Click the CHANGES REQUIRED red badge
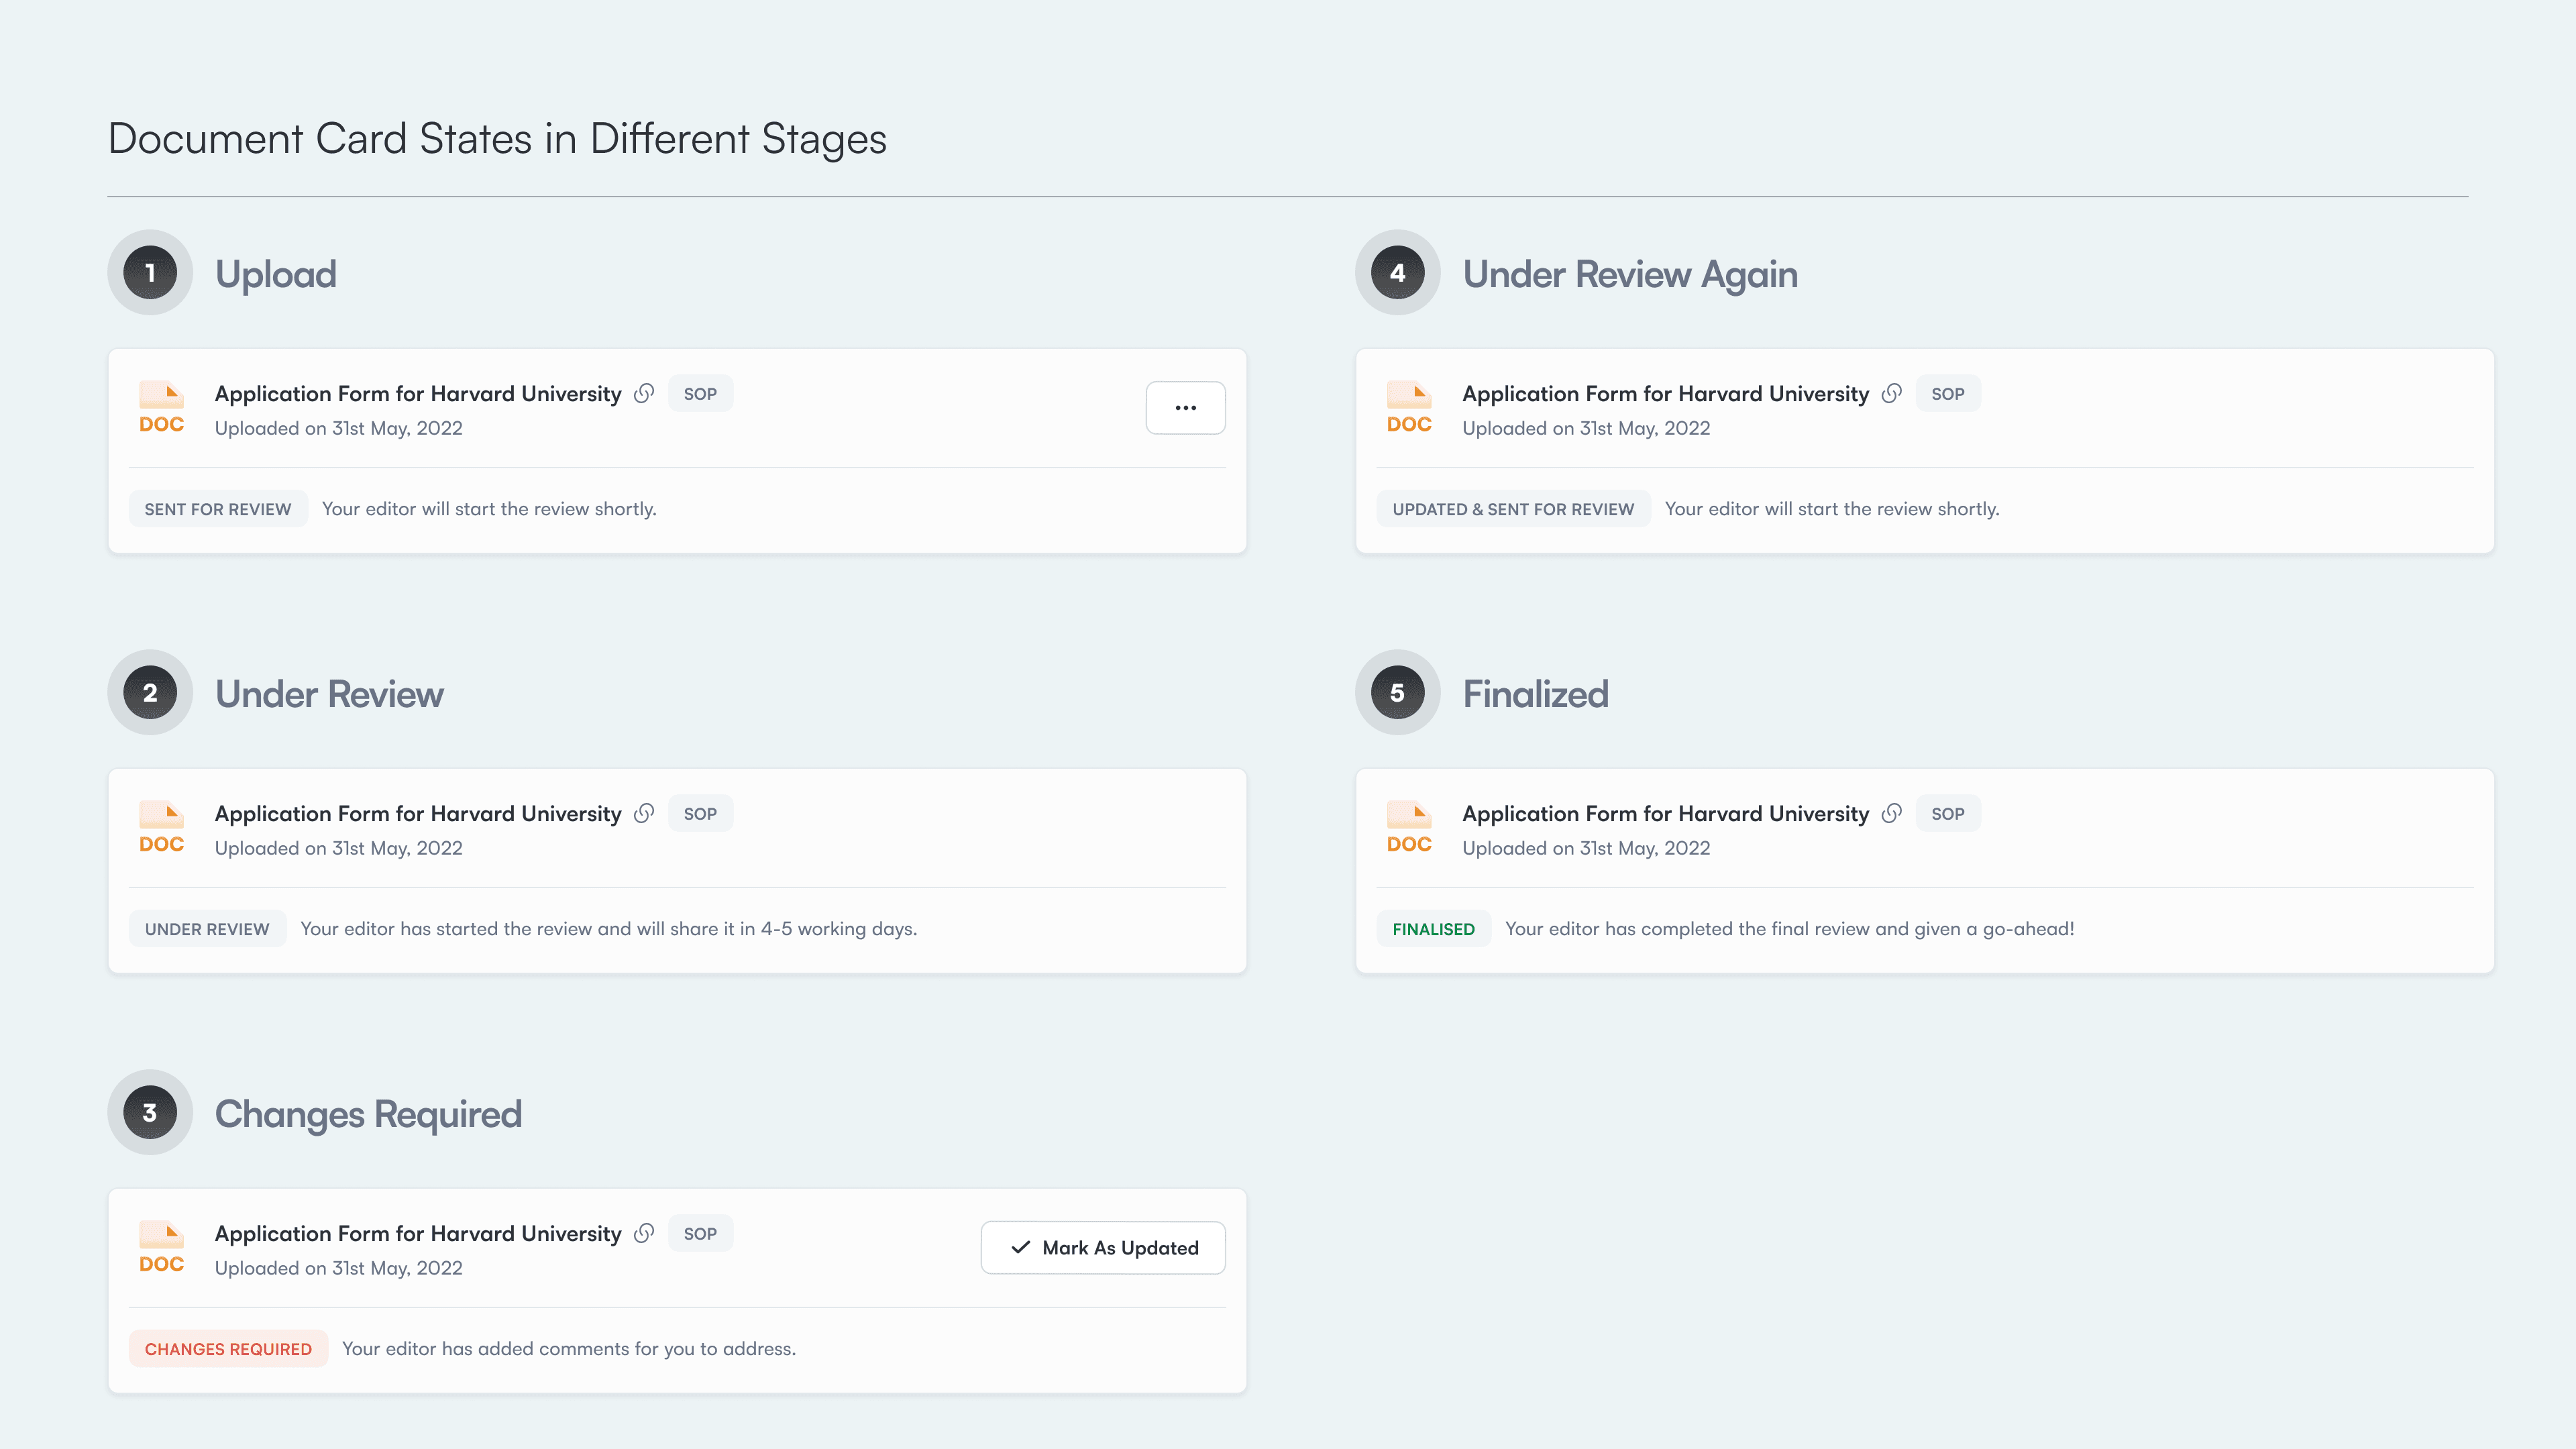 coord(228,1349)
